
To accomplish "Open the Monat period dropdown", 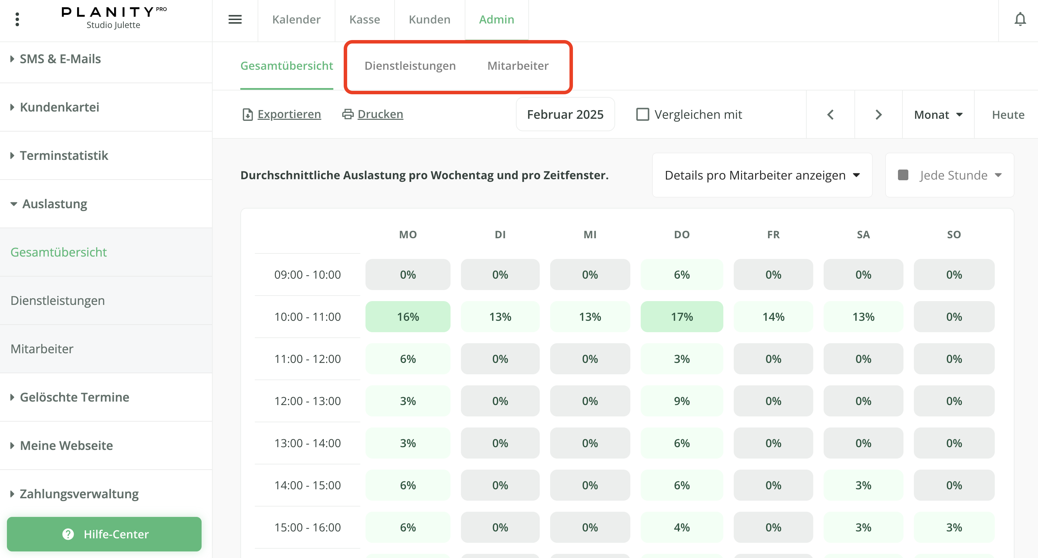I will [x=938, y=115].
